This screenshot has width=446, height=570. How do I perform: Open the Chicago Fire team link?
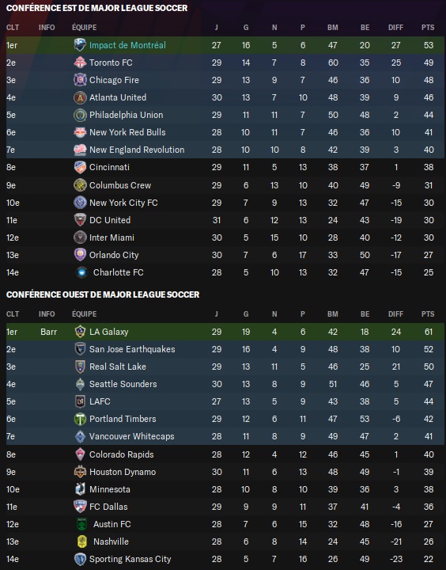(114, 80)
